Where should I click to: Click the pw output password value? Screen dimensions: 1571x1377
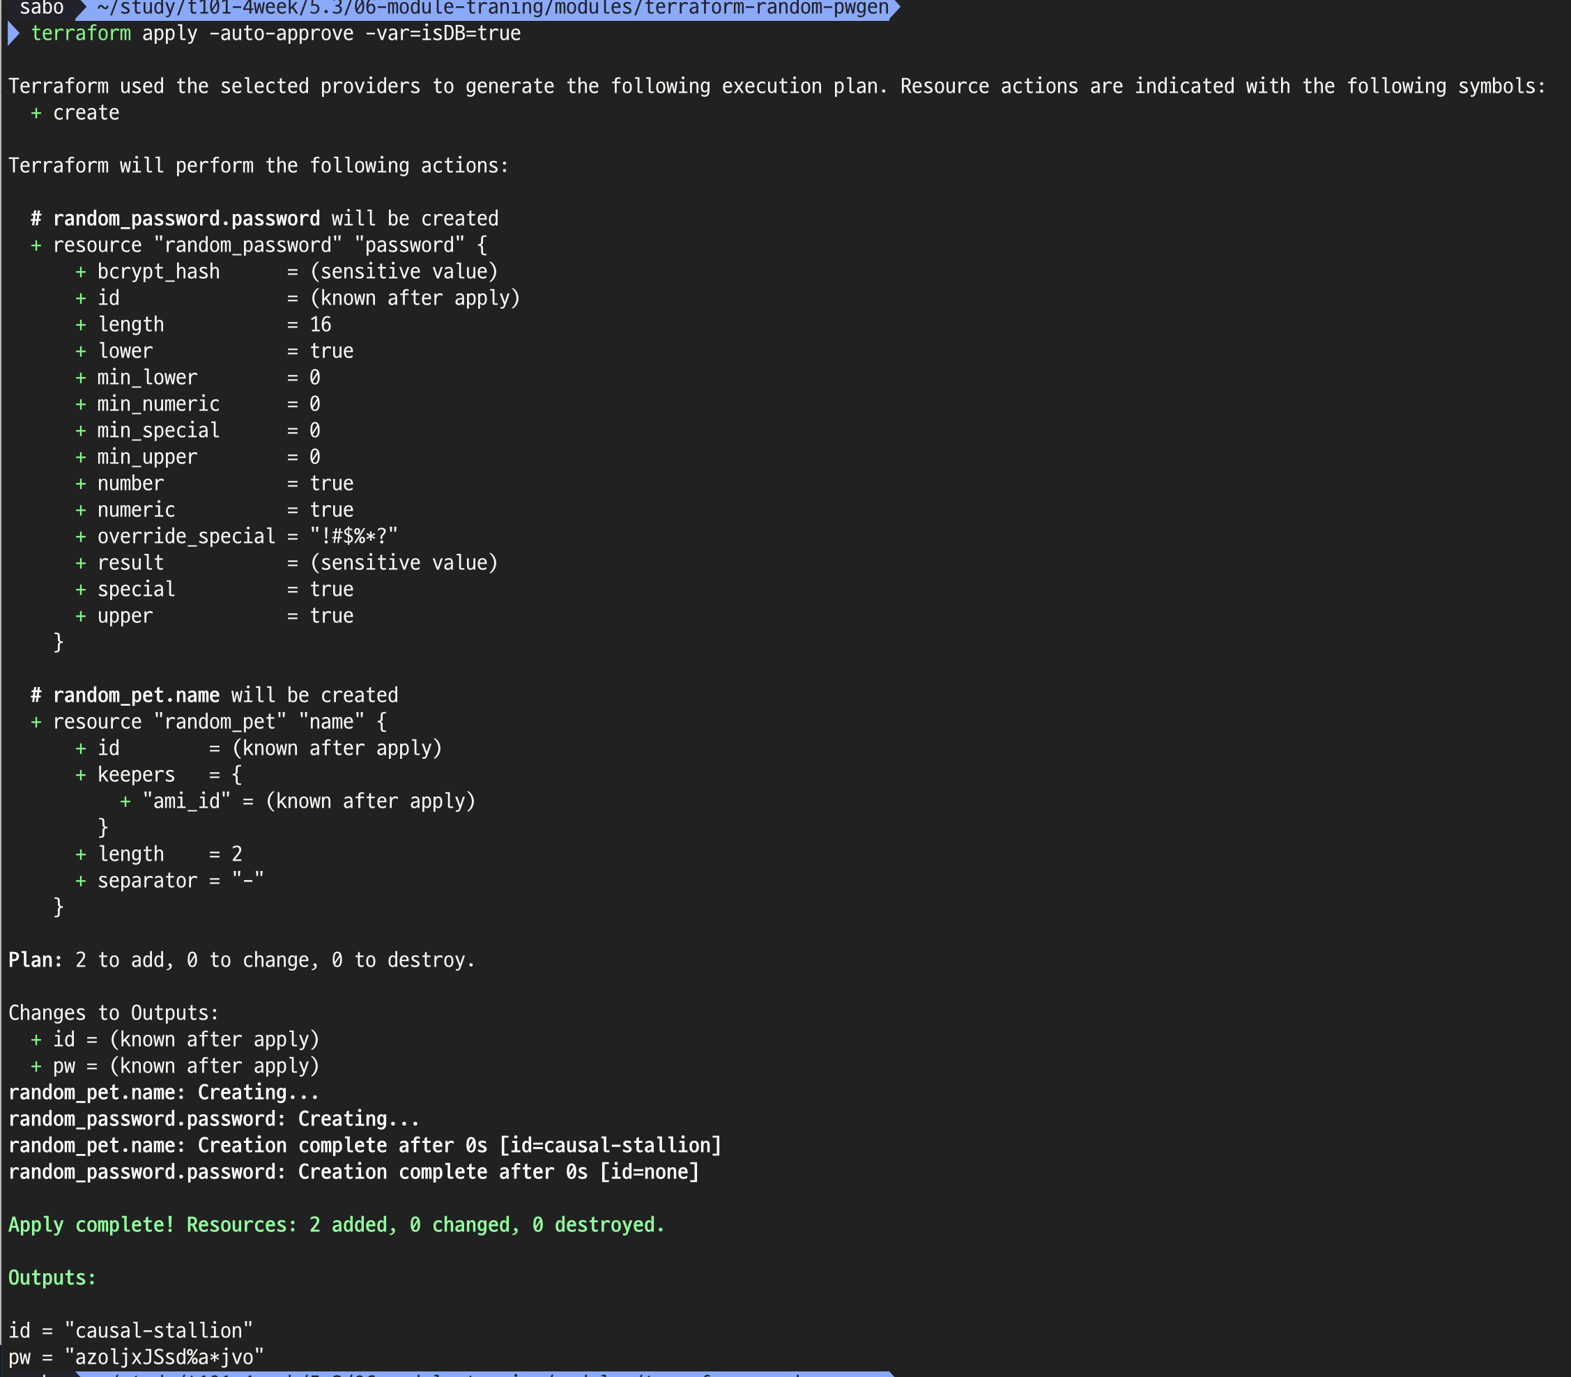164,1357
